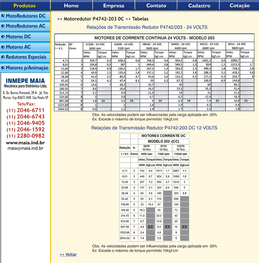Open the Produtos tab
Screen dimensions: 259x263
(x=25, y=6)
